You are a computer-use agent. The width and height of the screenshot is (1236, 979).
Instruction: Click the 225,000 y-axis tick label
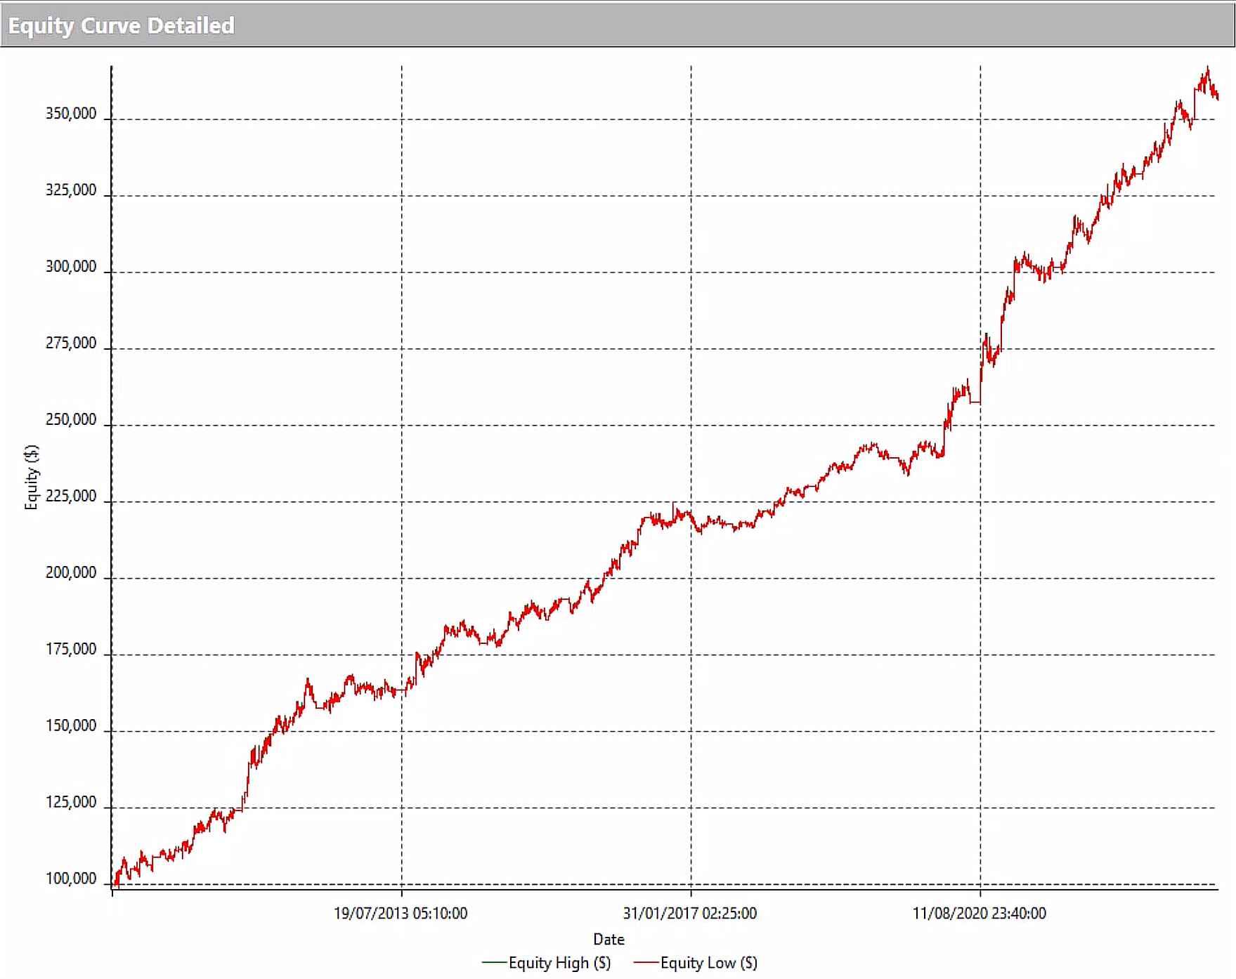(x=71, y=497)
